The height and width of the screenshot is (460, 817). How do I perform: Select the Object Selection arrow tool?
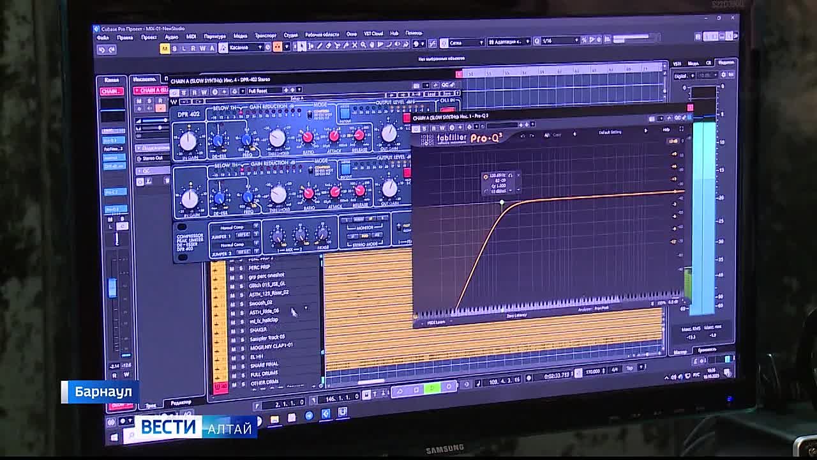(301, 45)
